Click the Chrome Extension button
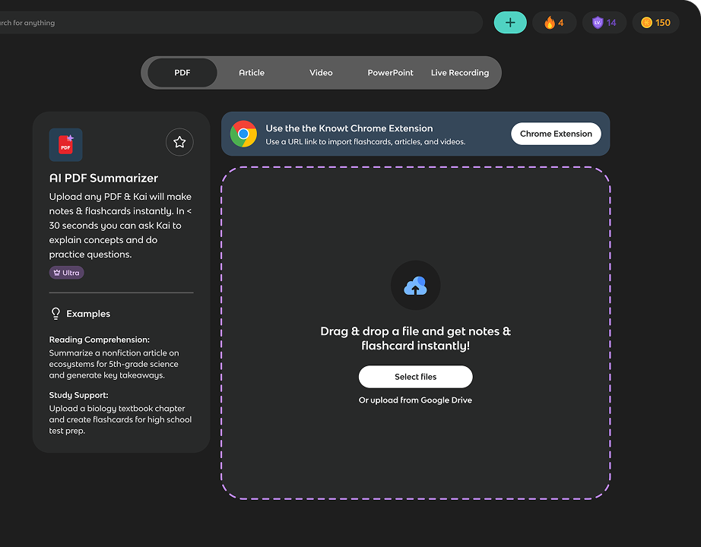The image size is (701, 547). (556, 134)
